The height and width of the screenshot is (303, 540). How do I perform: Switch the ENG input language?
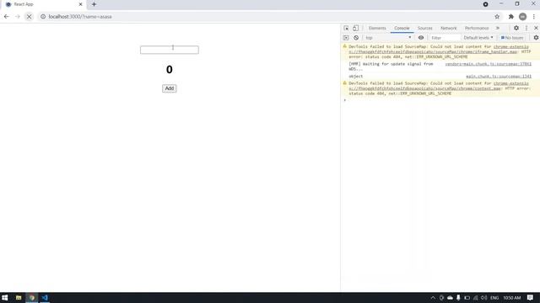coord(494,297)
